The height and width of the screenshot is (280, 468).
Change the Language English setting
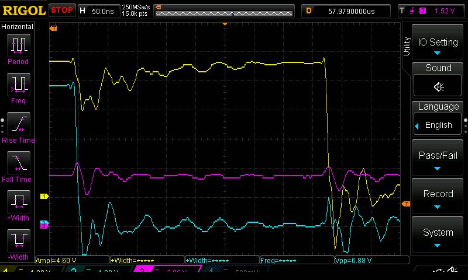[438, 125]
